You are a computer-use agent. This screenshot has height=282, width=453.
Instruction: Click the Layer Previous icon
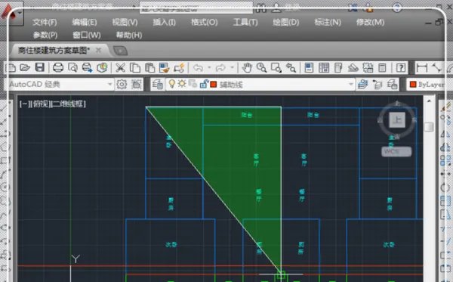coord(377,85)
